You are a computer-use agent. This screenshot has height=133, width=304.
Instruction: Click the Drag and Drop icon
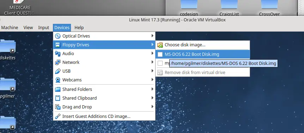(57, 107)
